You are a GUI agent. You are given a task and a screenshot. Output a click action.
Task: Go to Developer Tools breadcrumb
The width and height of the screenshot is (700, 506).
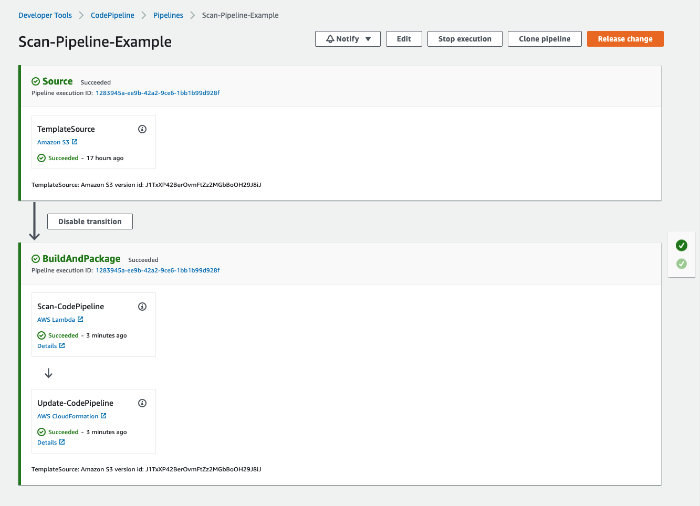(45, 15)
